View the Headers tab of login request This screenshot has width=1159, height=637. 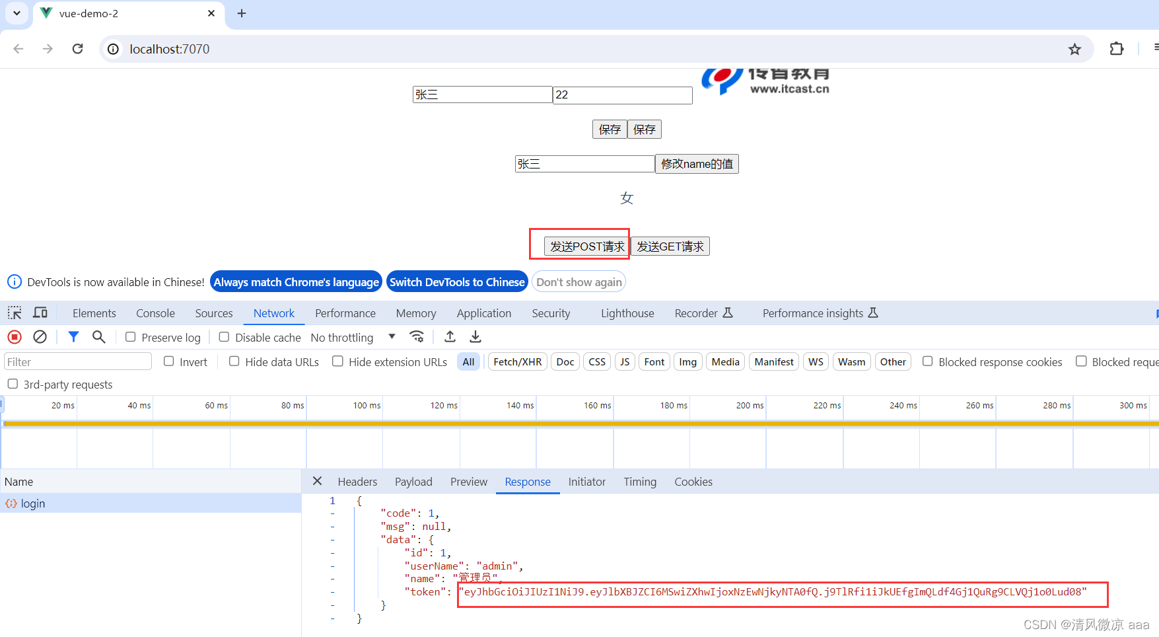[357, 482]
